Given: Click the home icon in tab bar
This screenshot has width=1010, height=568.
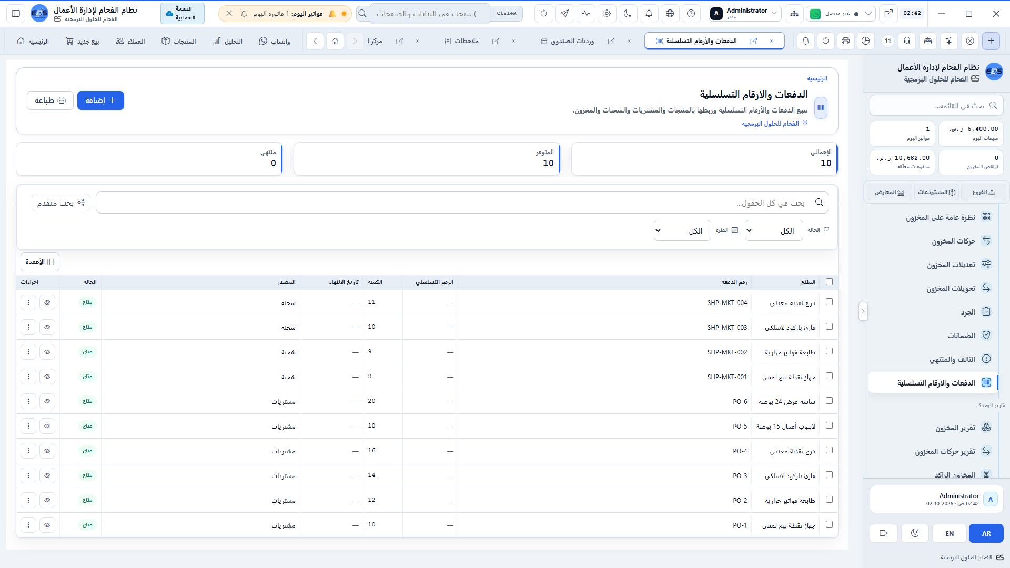Looking at the screenshot, I should pyautogui.click(x=335, y=41).
